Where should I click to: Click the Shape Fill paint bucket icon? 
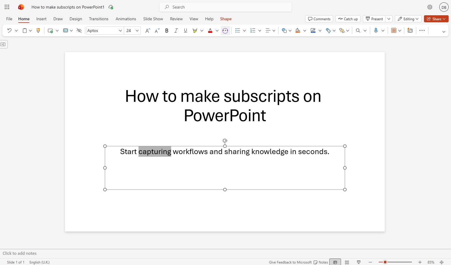[298, 31]
